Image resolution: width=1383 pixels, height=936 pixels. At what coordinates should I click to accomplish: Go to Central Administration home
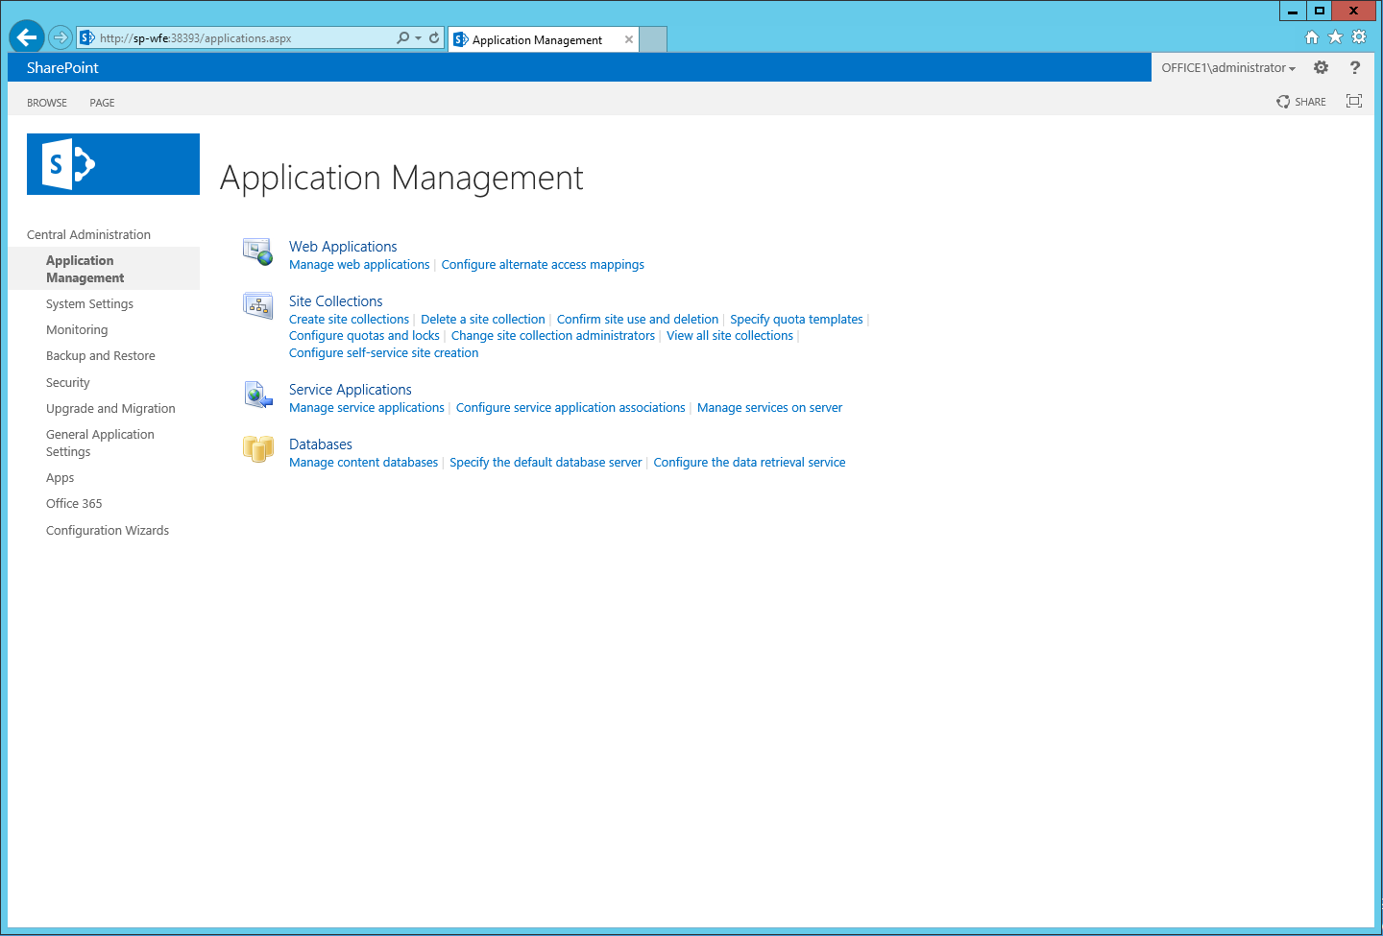click(88, 234)
